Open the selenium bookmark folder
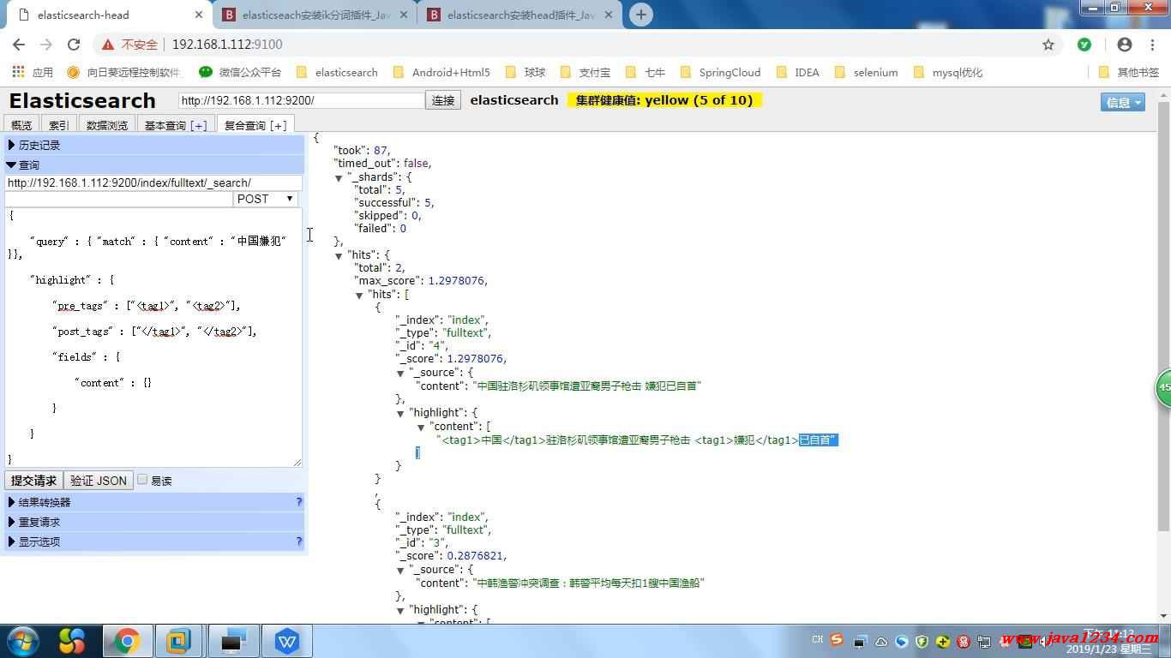This screenshot has width=1171, height=658. tap(866, 72)
